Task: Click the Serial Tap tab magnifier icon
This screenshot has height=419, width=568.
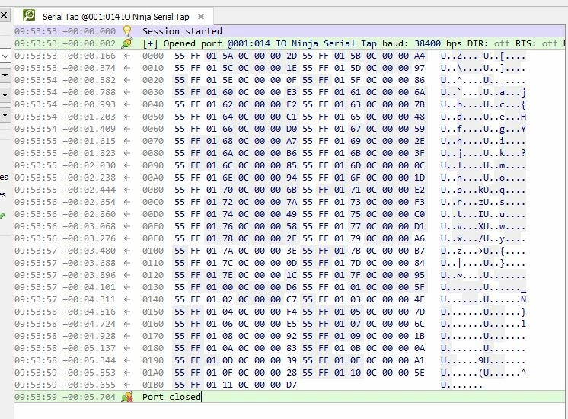Action: click(29, 15)
